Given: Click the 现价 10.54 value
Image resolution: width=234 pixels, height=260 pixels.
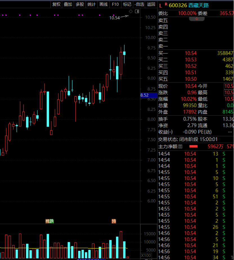Looking at the screenshot, I should click(191, 86).
